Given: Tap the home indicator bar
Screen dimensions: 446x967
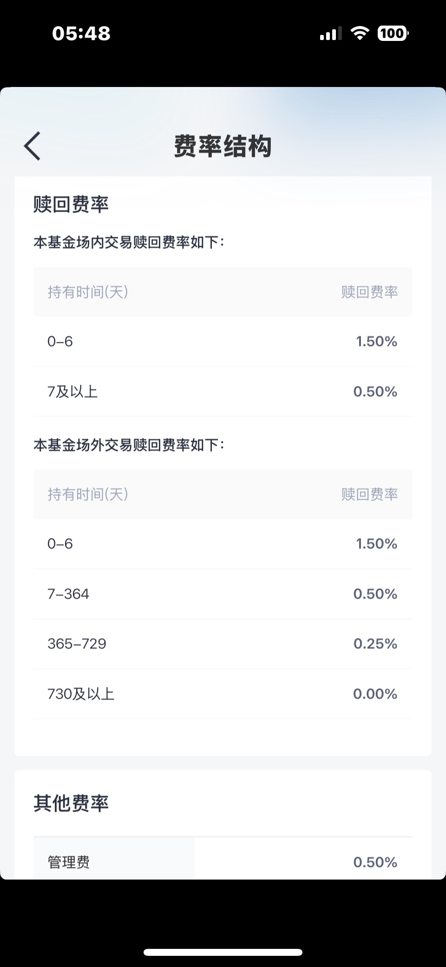Looking at the screenshot, I should 223,952.
